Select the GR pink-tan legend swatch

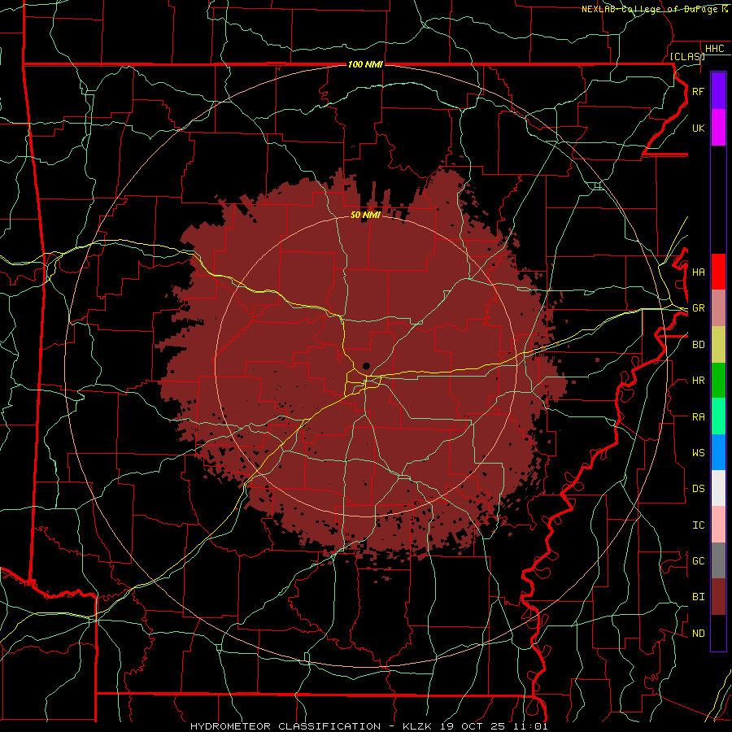tap(718, 308)
